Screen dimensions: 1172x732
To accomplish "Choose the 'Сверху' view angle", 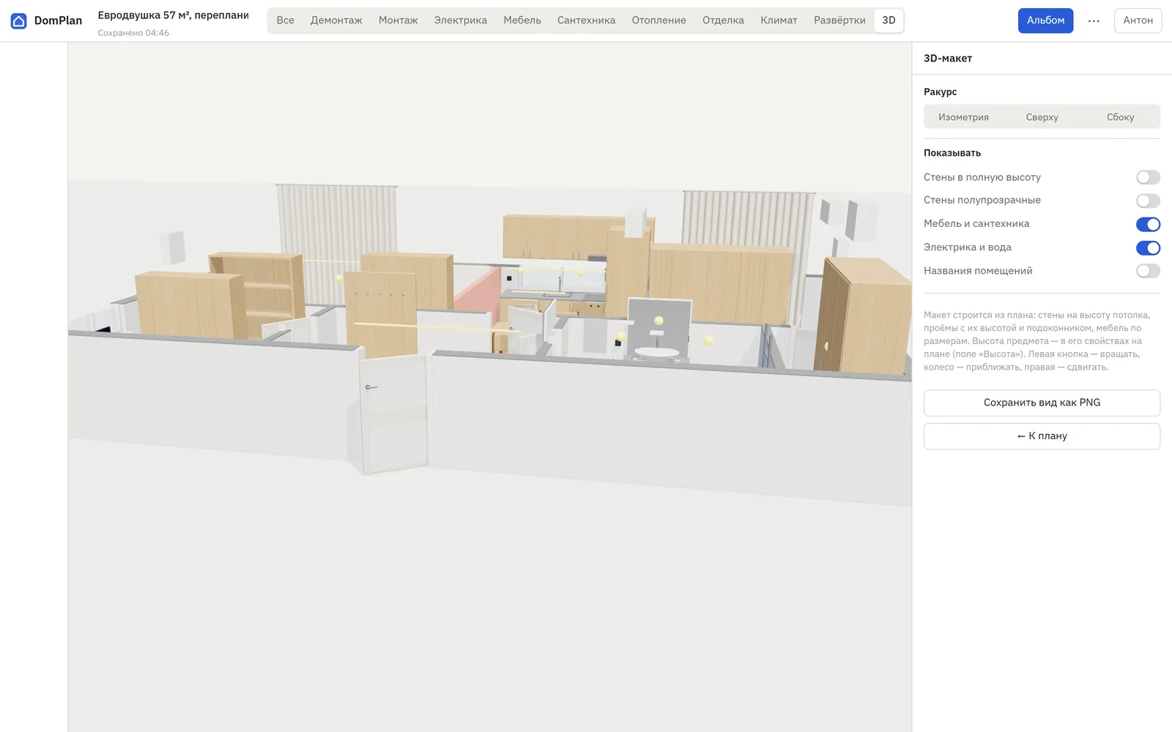I will [1042, 117].
